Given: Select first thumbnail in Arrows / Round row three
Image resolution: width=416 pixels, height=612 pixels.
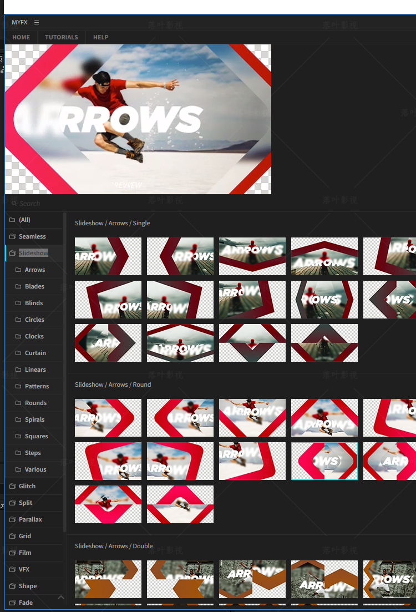Looking at the screenshot, I should click(x=108, y=504).
